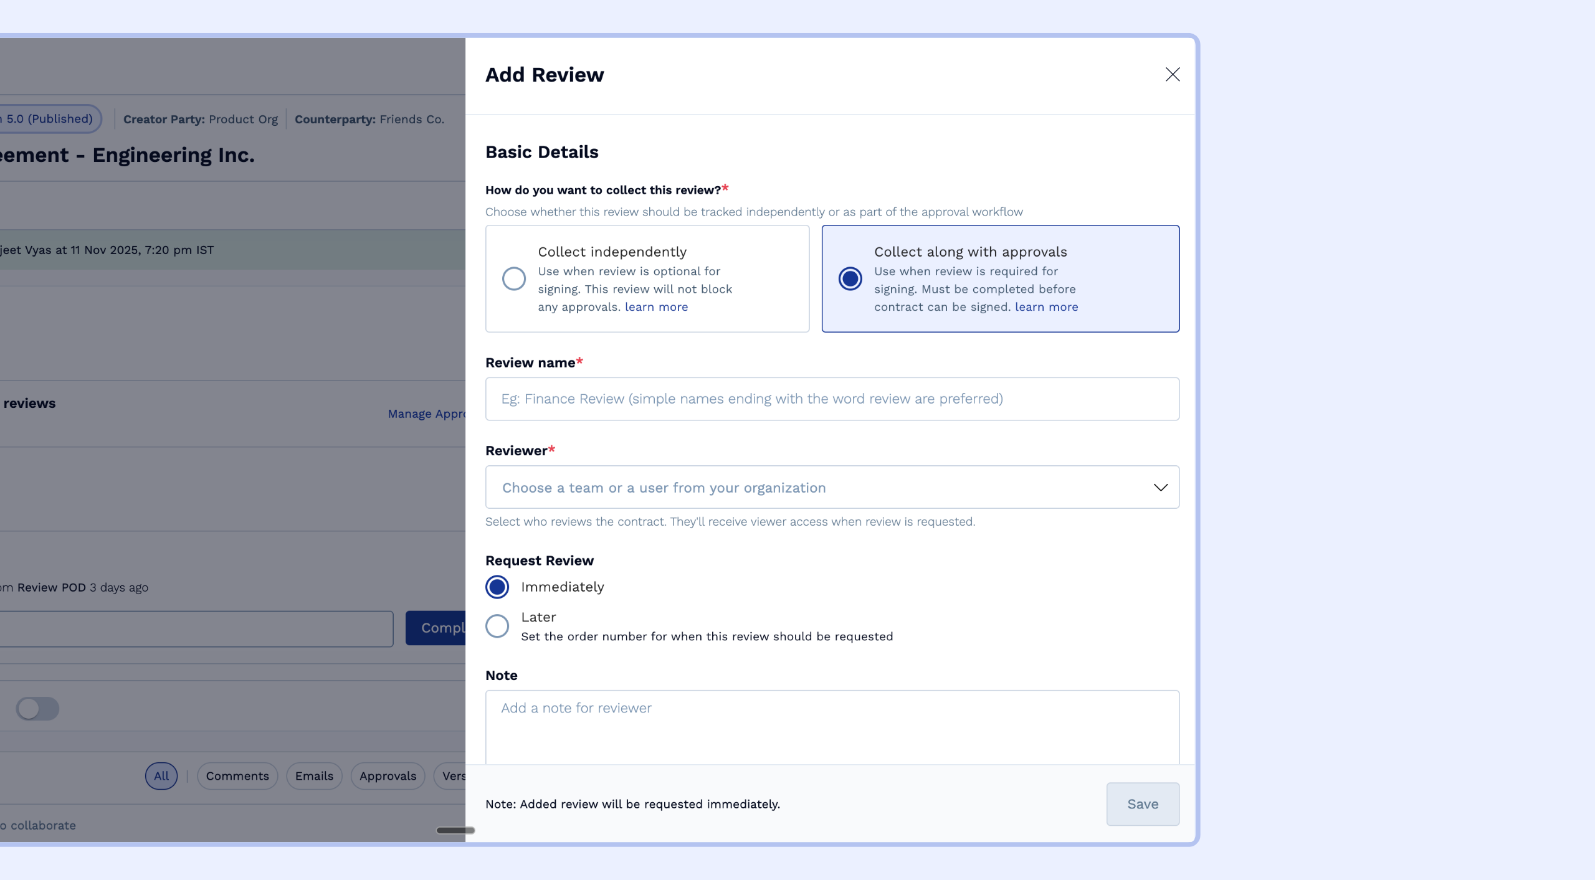Close the Add Review panel
Image resolution: width=1595 pixels, height=880 pixels.
[1172, 75]
